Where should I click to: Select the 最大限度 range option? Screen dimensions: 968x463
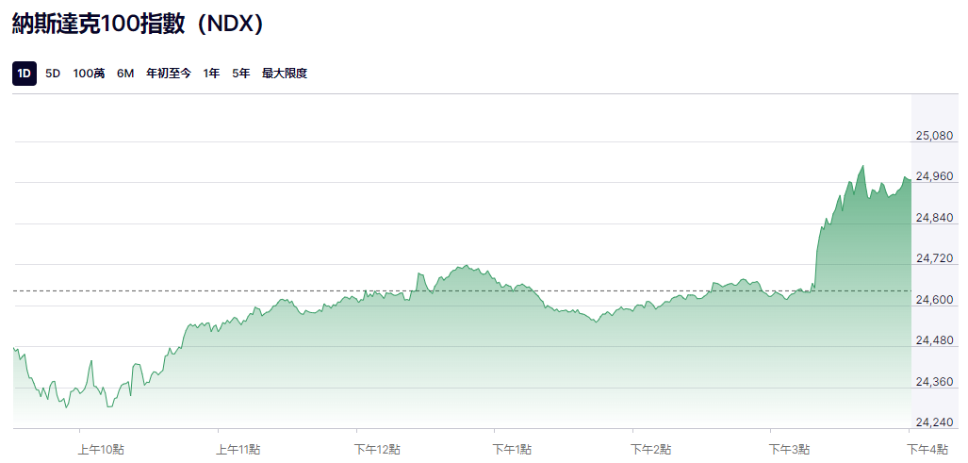285,74
